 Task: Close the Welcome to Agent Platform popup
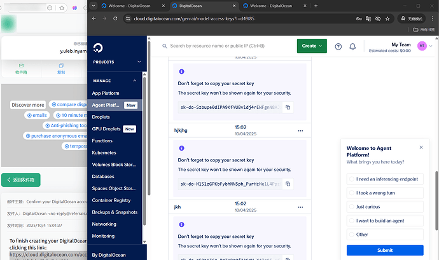point(421,147)
